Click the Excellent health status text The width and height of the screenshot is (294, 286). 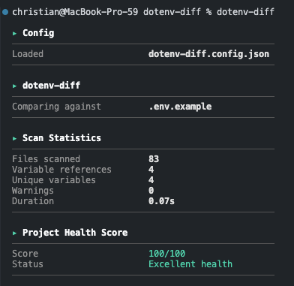click(190, 264)
